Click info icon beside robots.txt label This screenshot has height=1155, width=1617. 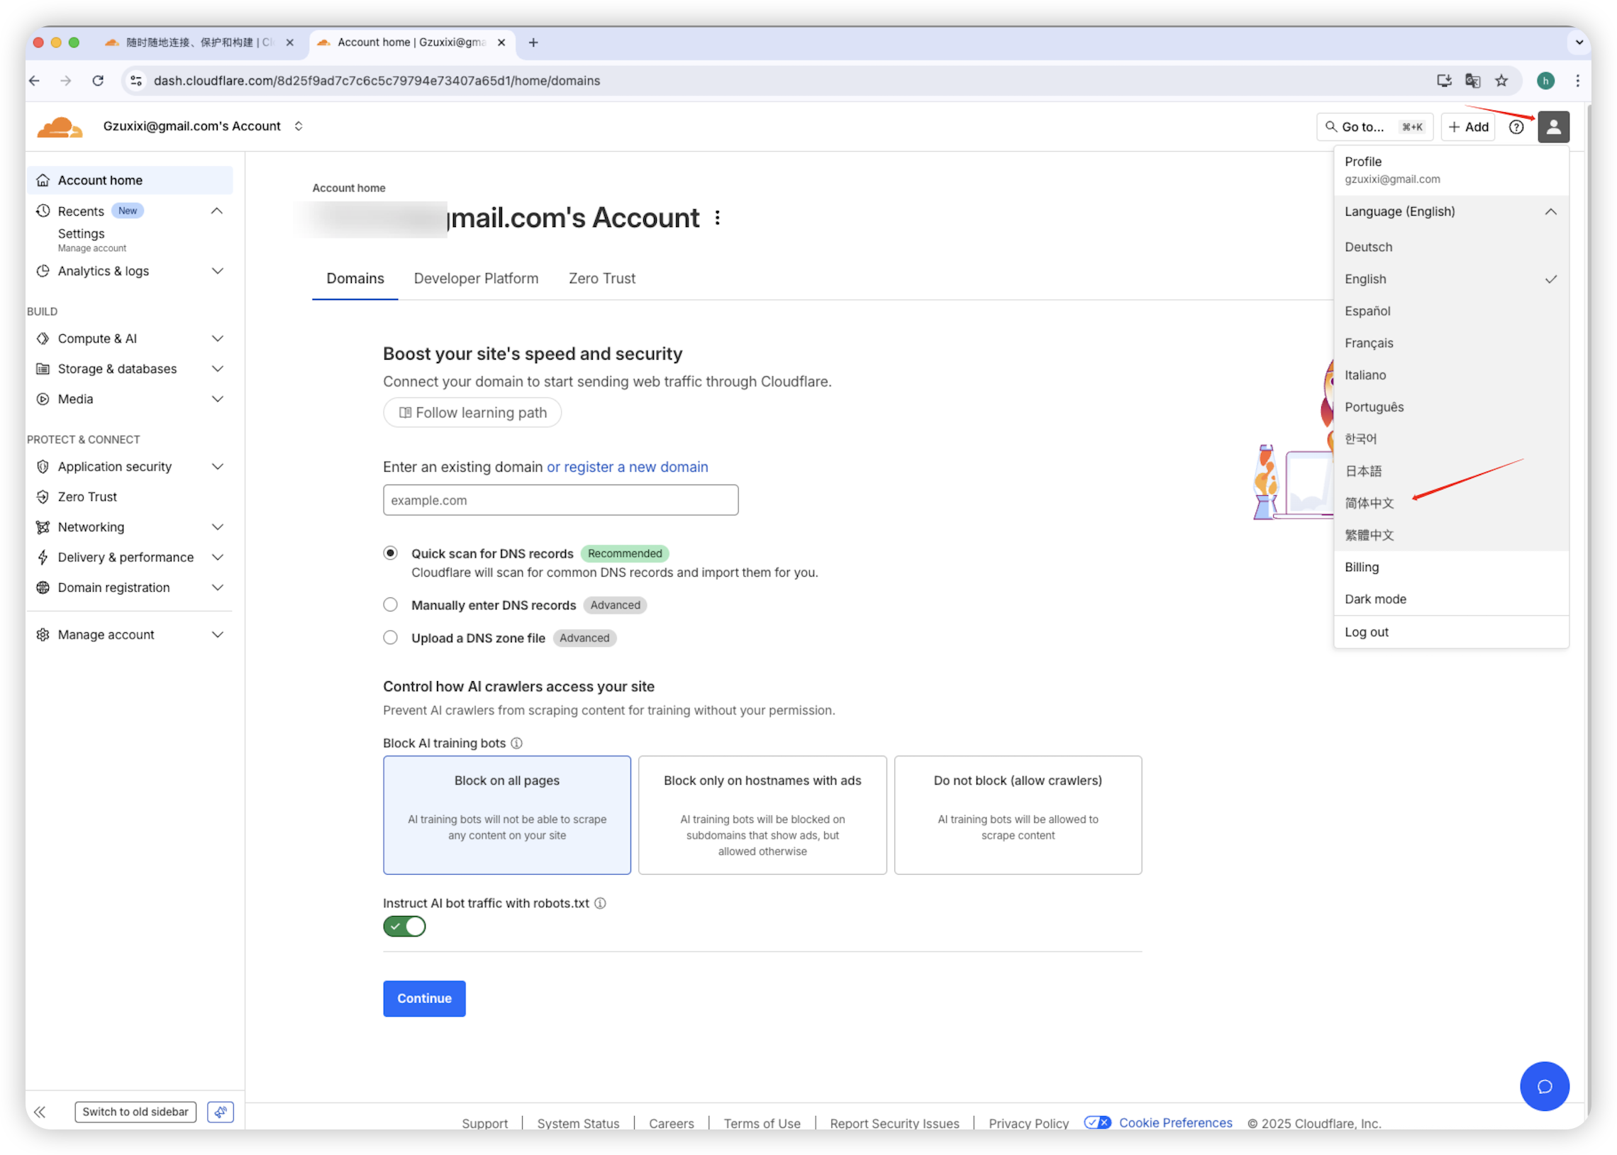[600, 903]
